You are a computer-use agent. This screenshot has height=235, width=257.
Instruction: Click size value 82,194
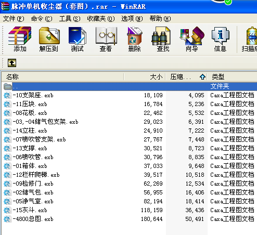tap(153, 201)
